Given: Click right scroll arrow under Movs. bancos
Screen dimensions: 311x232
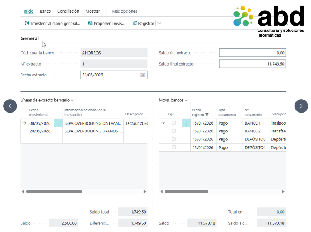Looking at the screenshot, I should (x=283, y=191).
